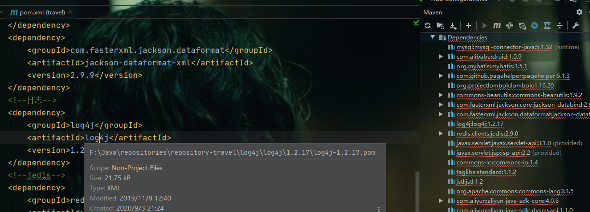The width and height of the screenshot is (590, 212).
Task: Expand com.github.pagehelper dependency node
Action: coord(441,75)
